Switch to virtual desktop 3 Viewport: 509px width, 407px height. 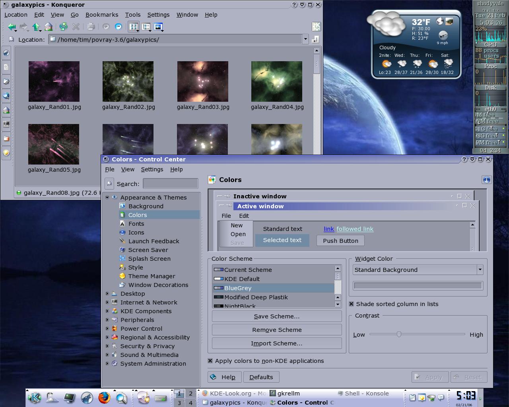(x=179, y=403)
